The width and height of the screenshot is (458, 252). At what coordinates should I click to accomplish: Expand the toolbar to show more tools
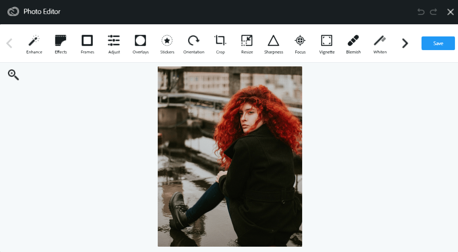tap(404, 43)
